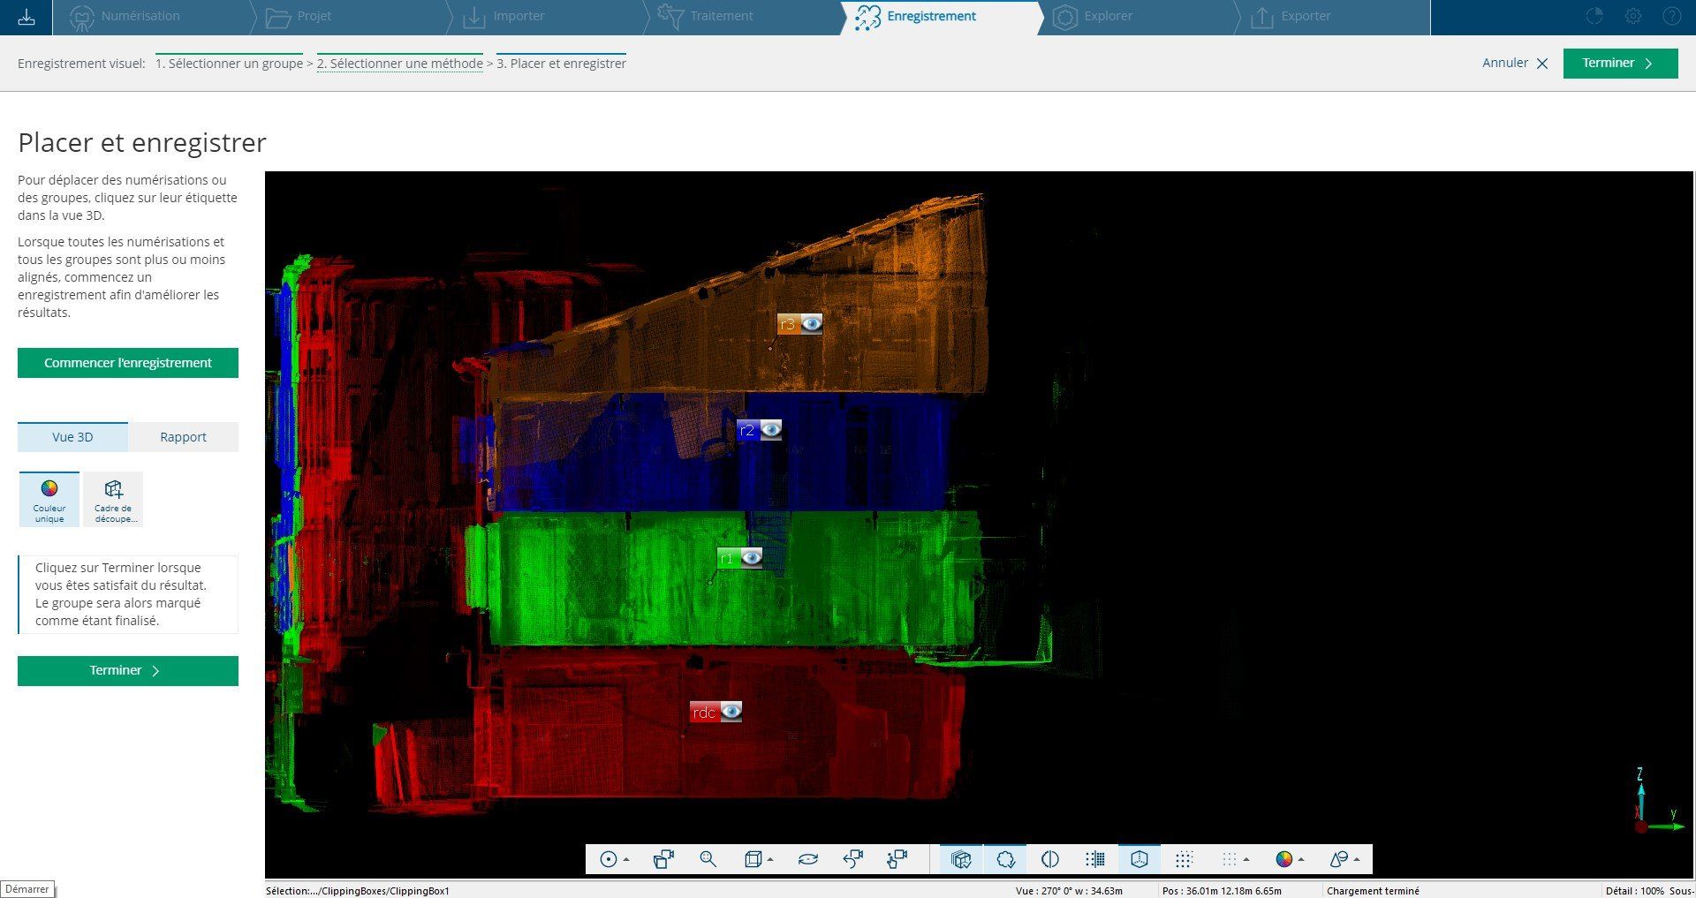This screenshot has width=1696, height=898.
Task: Click the download icon at top left
Action: click(26, 17)
